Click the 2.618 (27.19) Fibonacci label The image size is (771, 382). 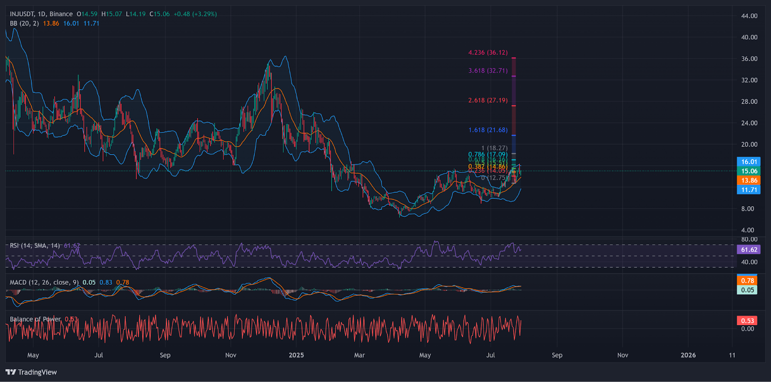tap(488, 100)
